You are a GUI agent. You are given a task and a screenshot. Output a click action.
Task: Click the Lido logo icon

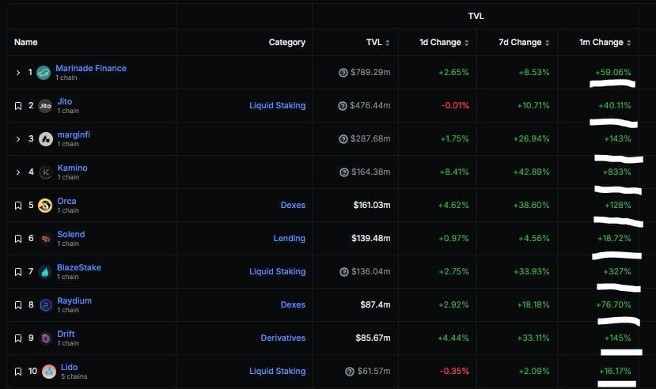click(x=49, y=372)
